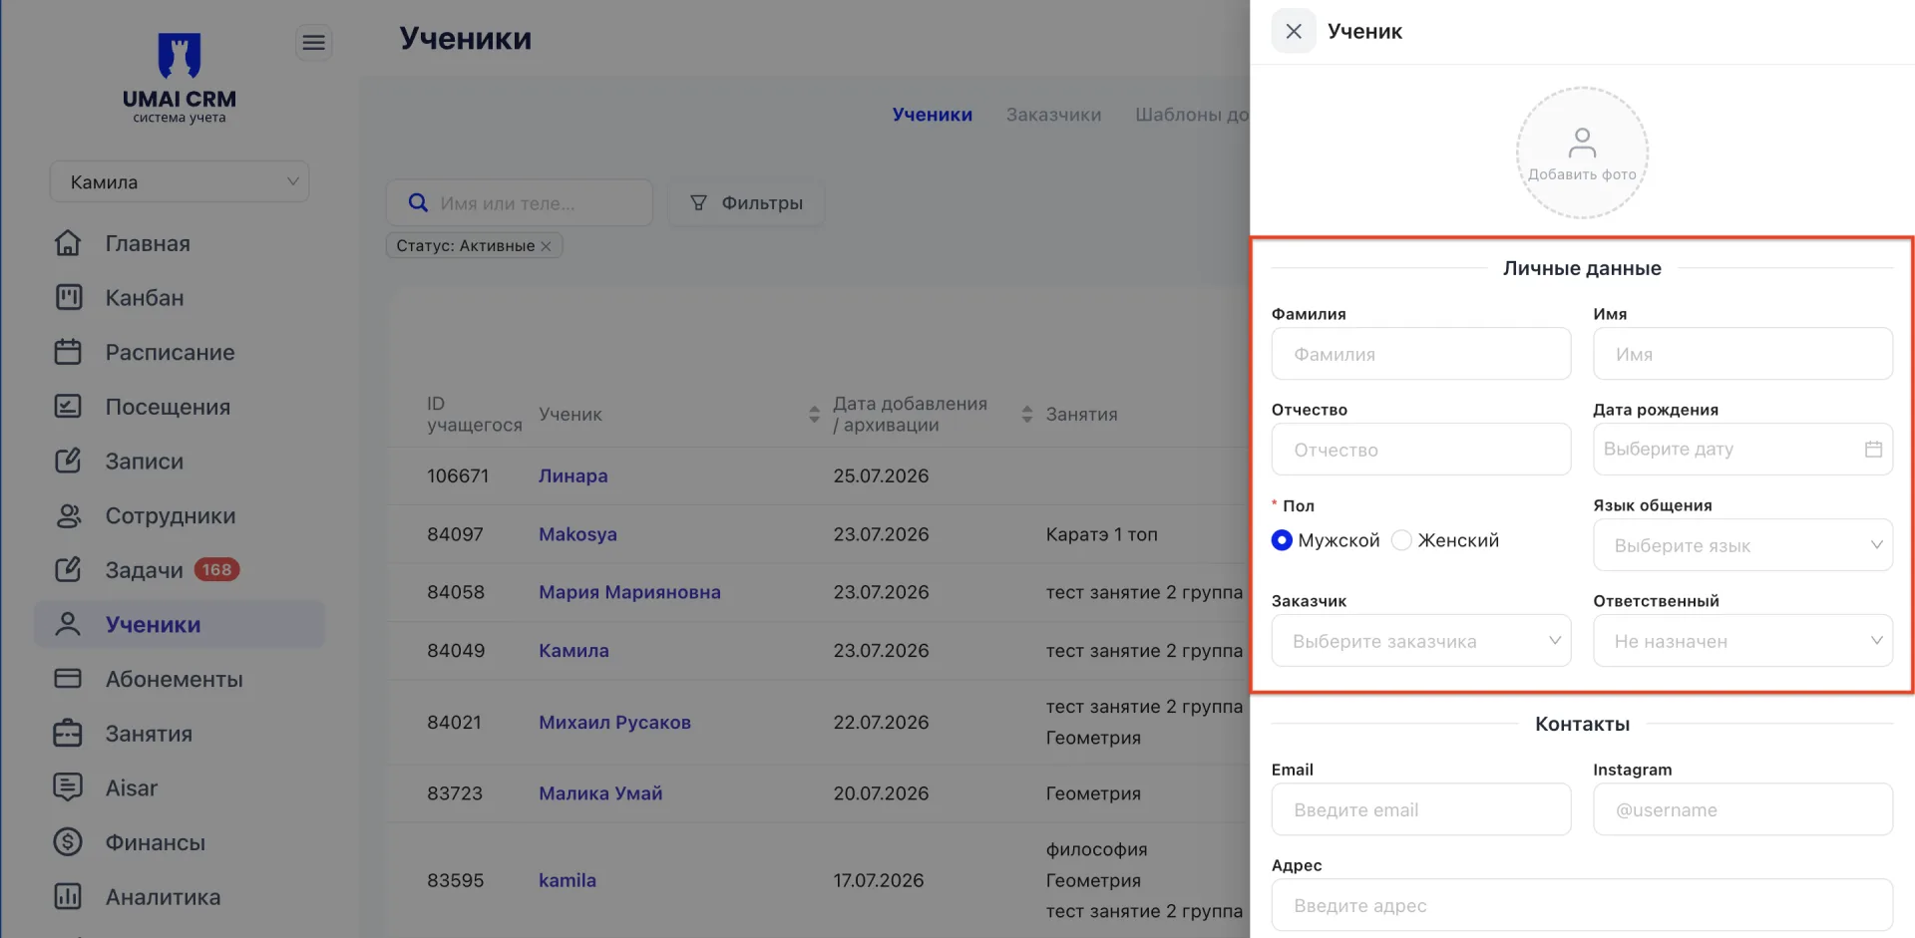Click философия lesson text
Viewport: 1915px width, 938px height.
pyautogui.click(x=1096, y=849)
